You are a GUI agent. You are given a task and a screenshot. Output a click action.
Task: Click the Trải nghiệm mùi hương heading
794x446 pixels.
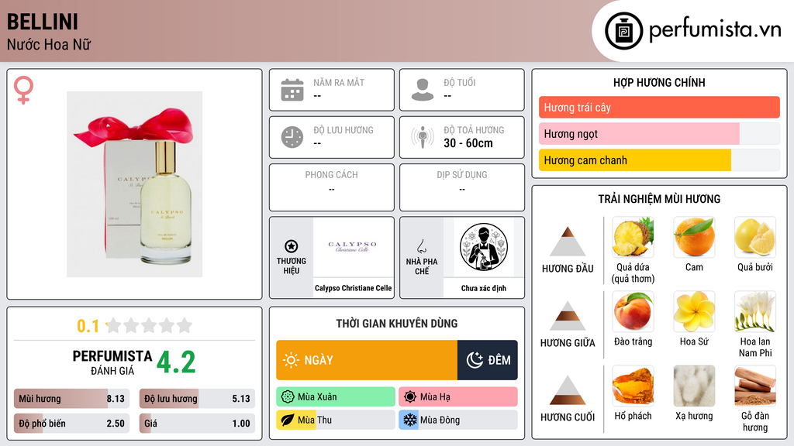(x=659, y=199)
